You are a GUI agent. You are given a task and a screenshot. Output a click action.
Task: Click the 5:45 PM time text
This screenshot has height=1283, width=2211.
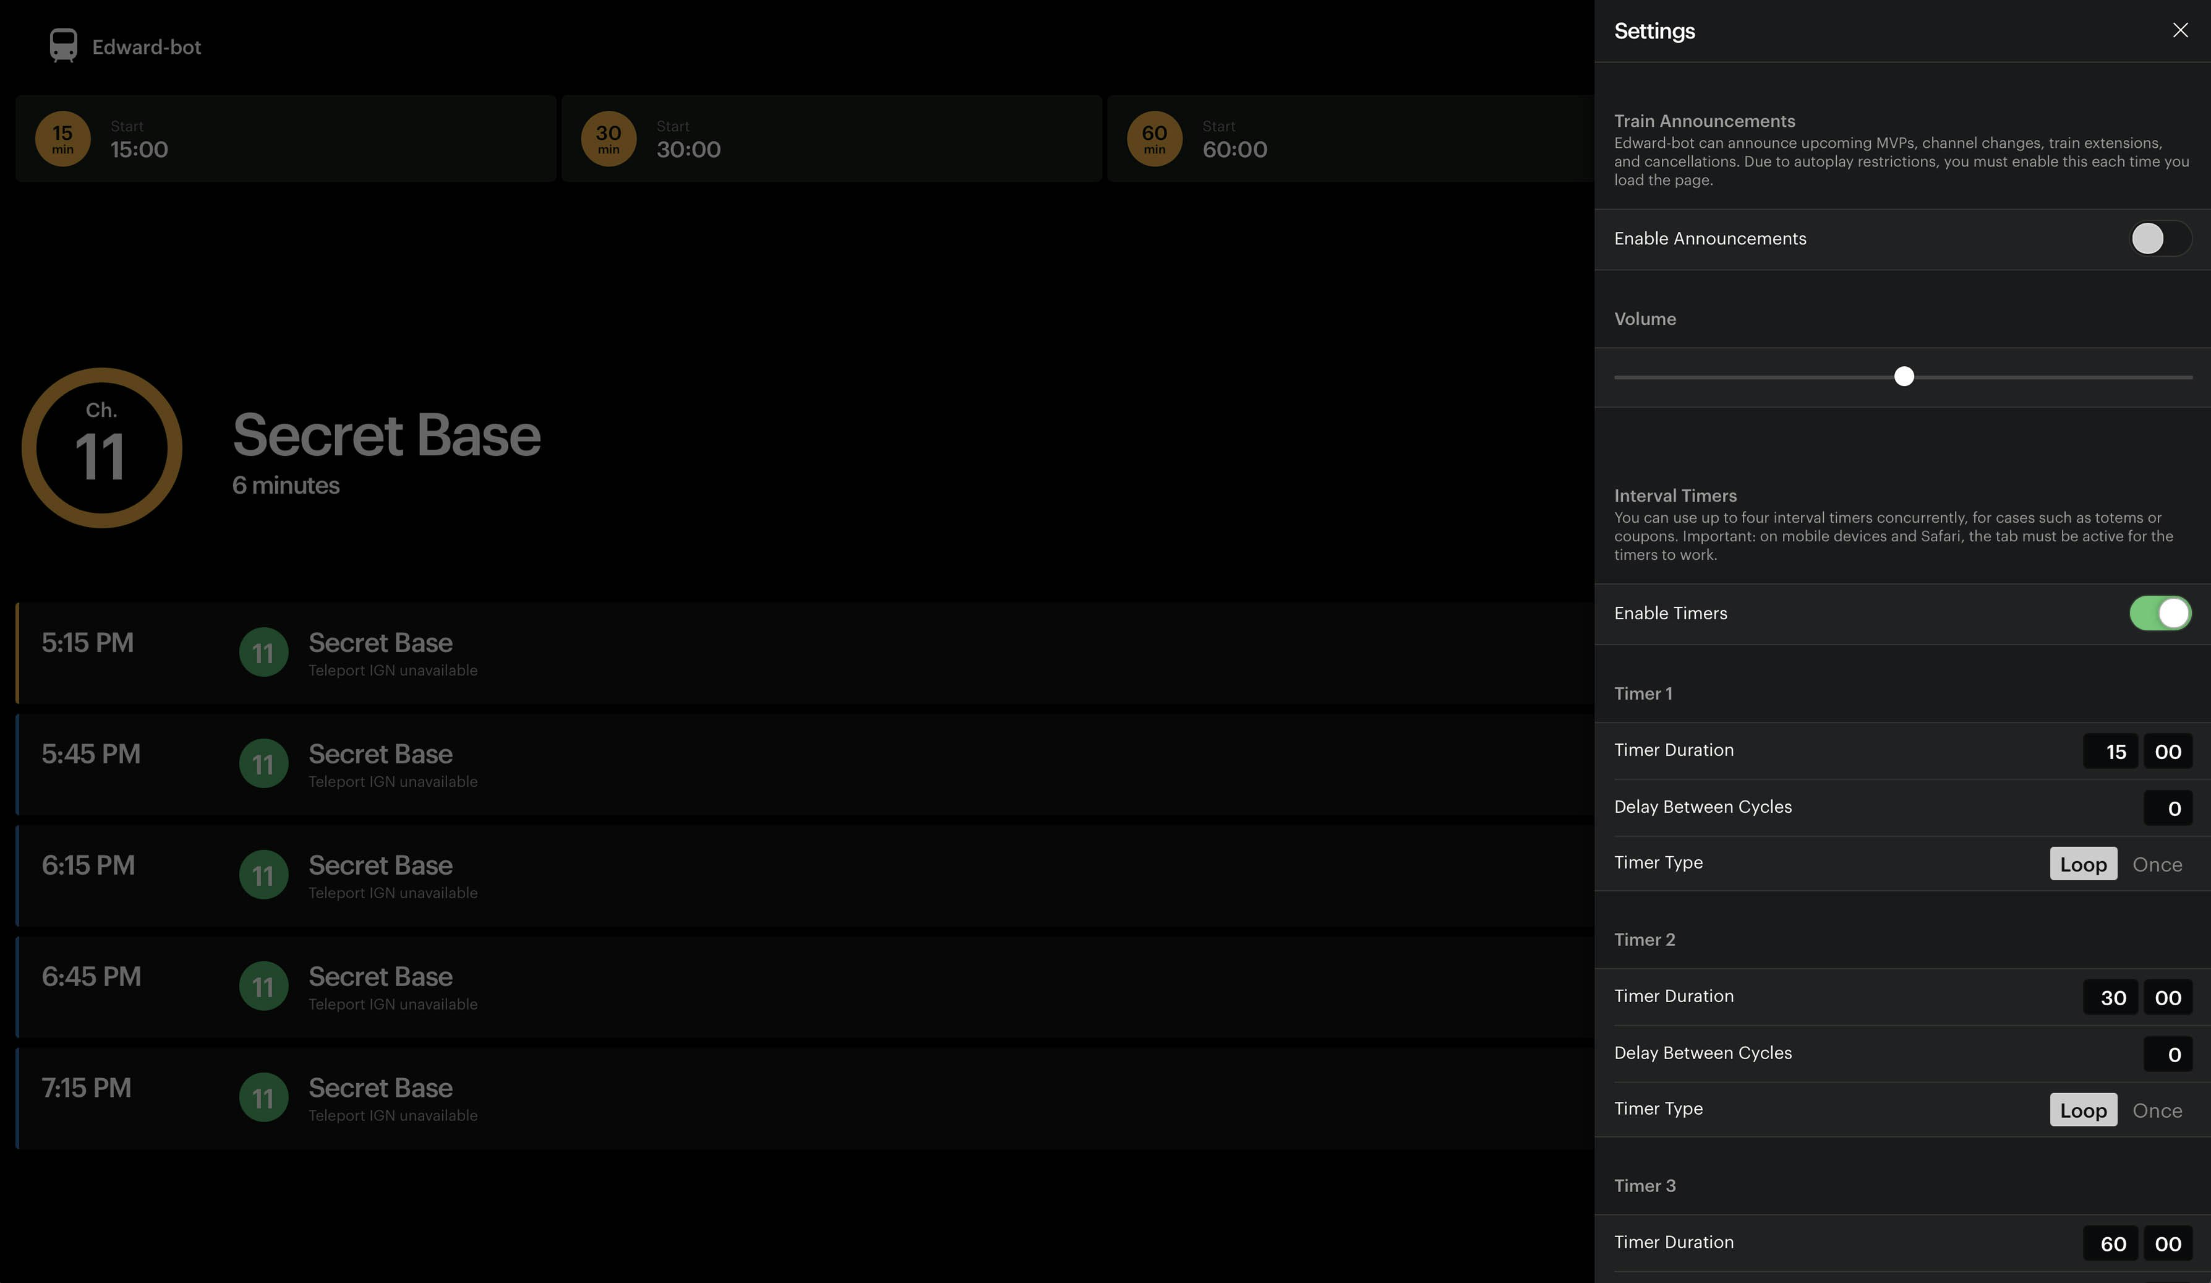(x=90, y=754)
